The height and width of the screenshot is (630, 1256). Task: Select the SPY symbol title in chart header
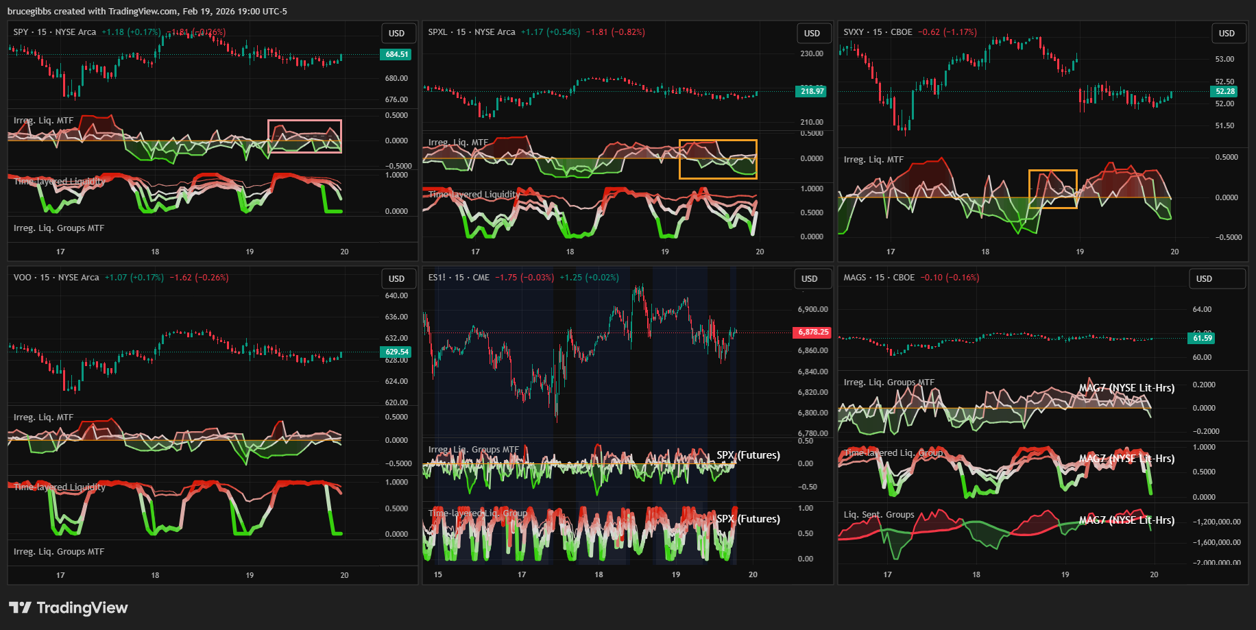click(x=21, y=32)
